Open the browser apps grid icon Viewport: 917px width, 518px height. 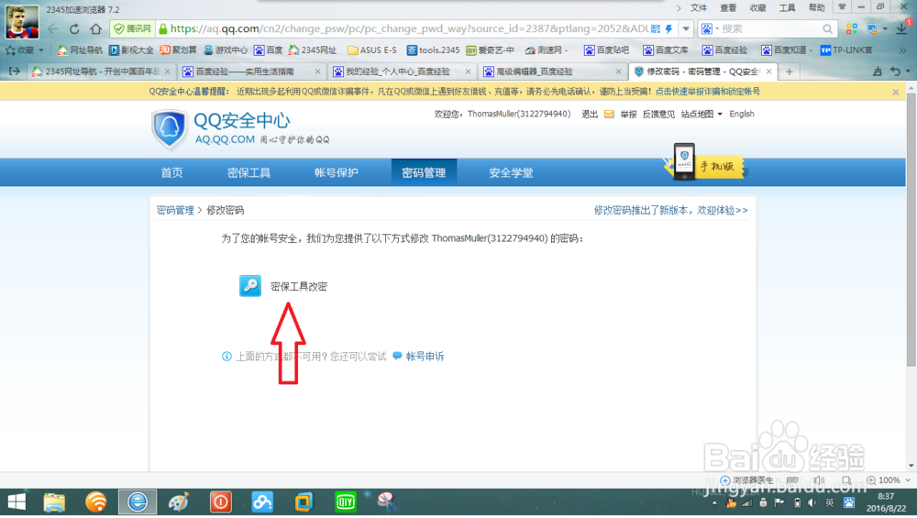tap(852, 28)
